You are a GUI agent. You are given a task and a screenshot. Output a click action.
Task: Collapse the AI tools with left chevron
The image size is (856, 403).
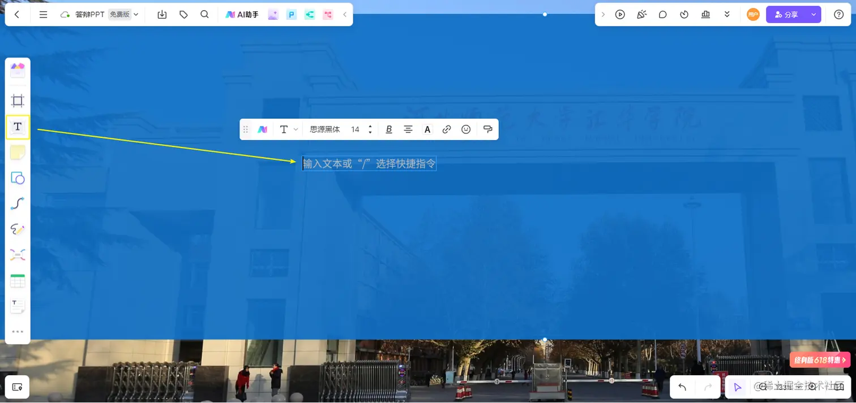tap(345, 15)
